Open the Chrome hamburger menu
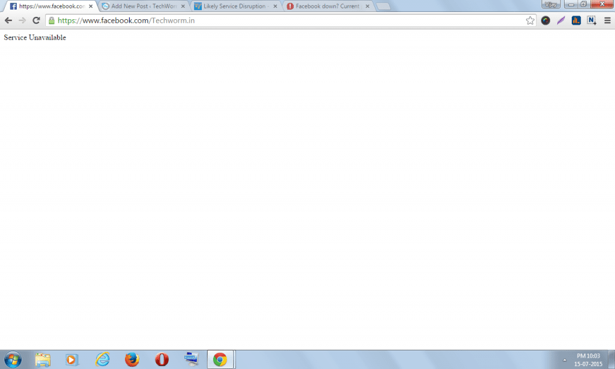The width and height of the screenshot is (615, 369). (x=607, y=20)
